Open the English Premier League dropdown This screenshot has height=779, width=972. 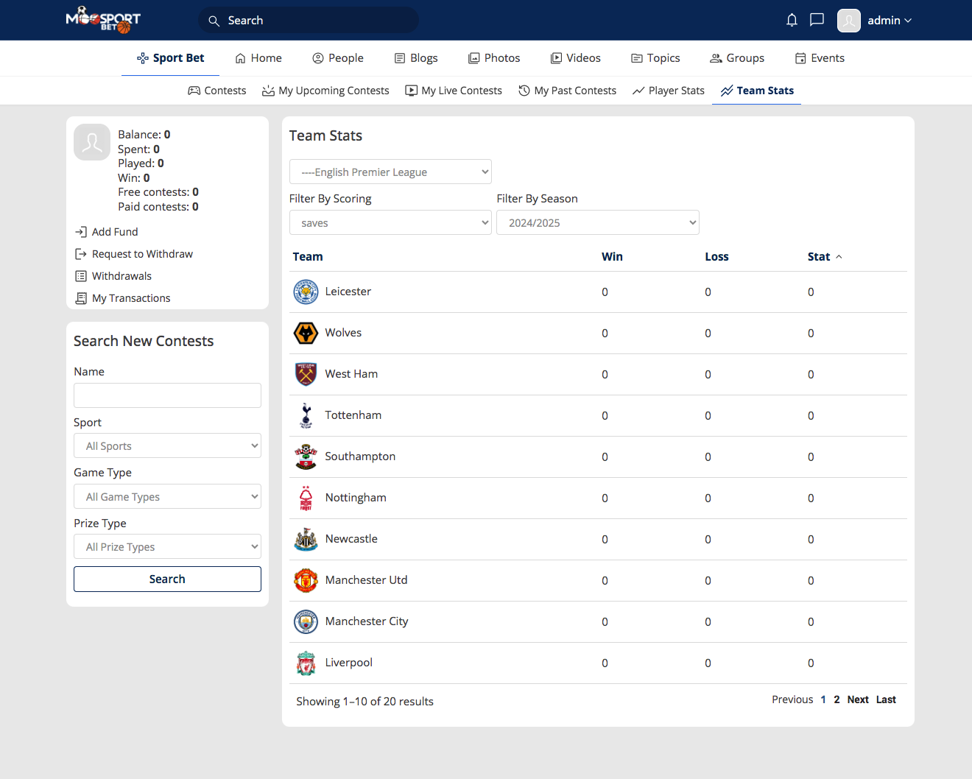coord(390,172)
